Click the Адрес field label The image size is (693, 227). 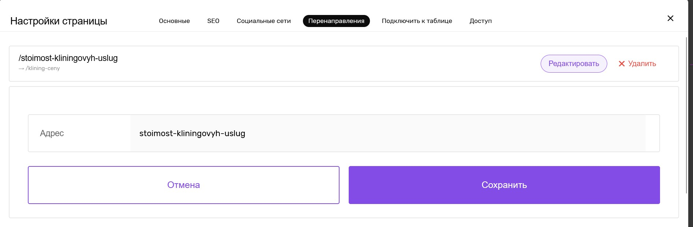click(52, 133)
